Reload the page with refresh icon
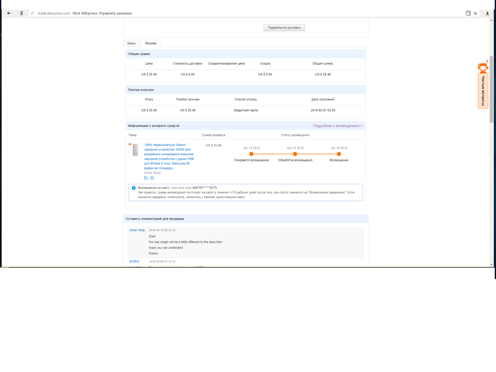This screenshot has height=372, width=496. [x=32, y=13]
